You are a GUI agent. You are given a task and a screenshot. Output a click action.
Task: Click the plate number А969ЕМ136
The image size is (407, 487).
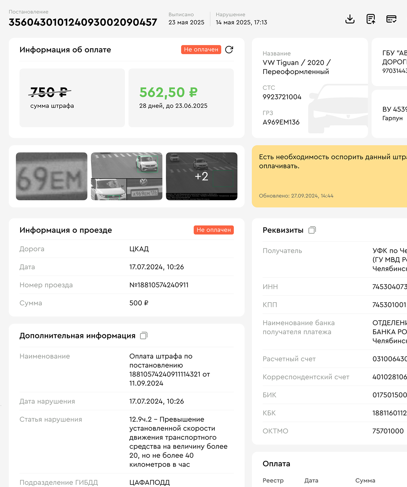point(281,122)
